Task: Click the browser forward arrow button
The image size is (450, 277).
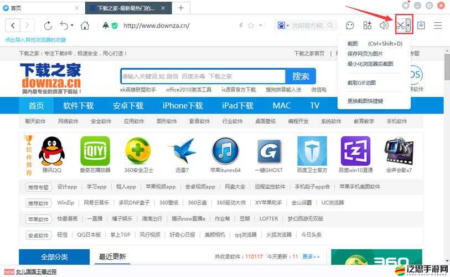Action: pyautogui.click(x=27, y=25)
